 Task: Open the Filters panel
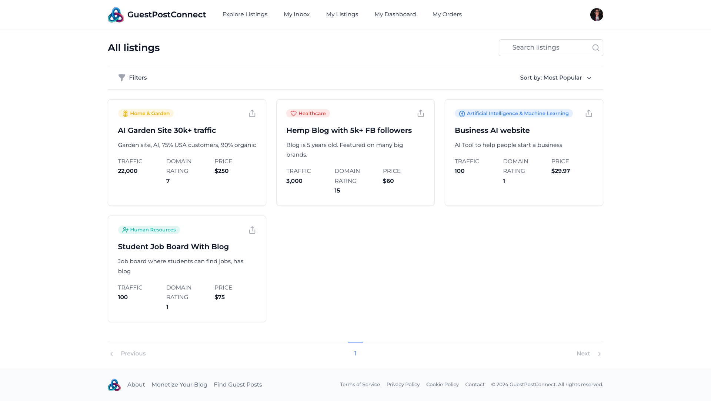(133, 78)
